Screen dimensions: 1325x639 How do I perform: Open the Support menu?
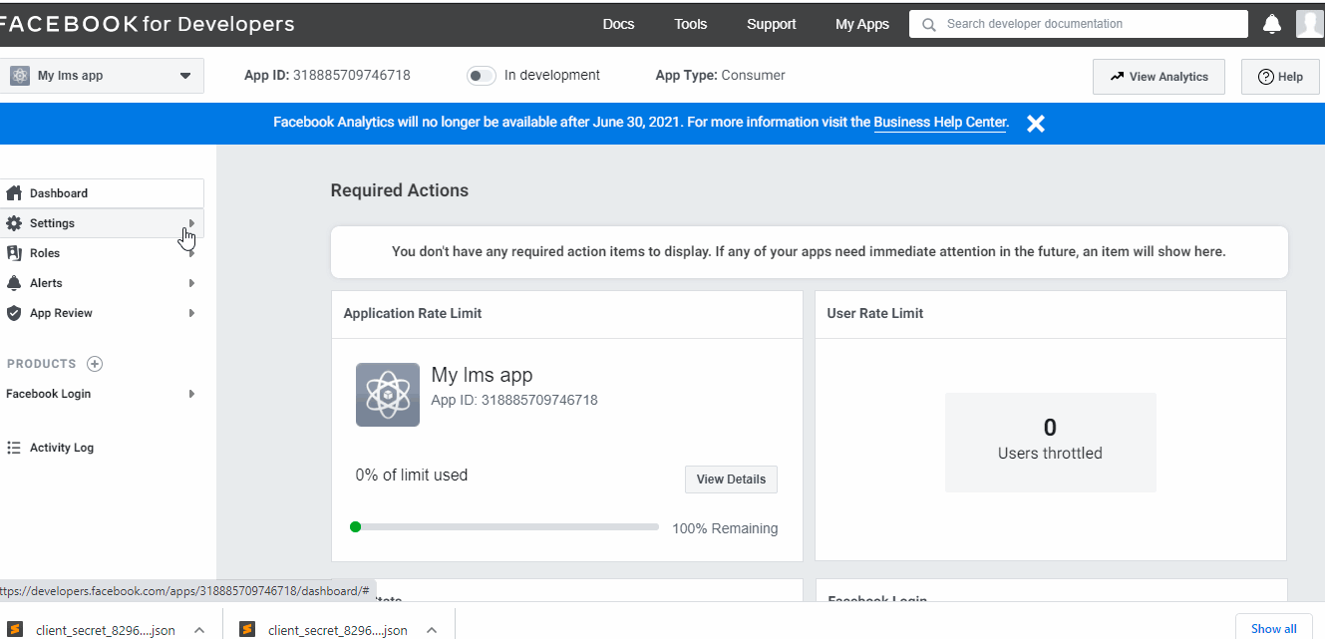pos(772,24)
